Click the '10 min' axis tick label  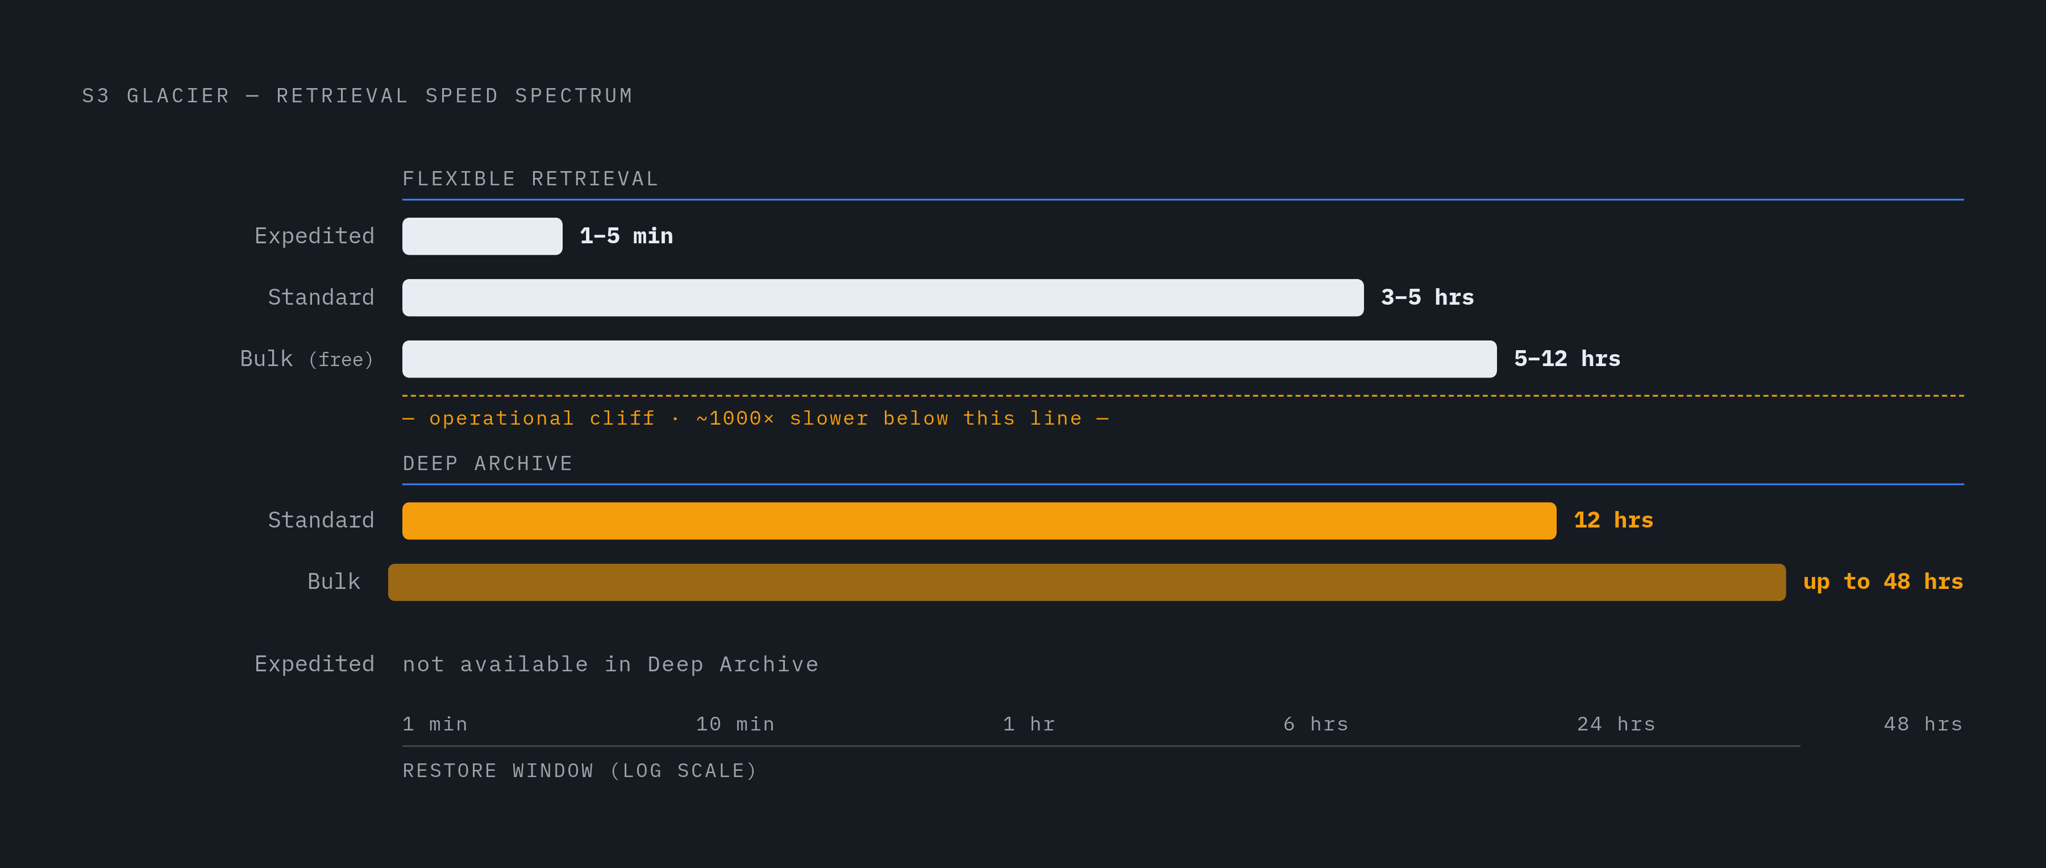coord(735,724)
